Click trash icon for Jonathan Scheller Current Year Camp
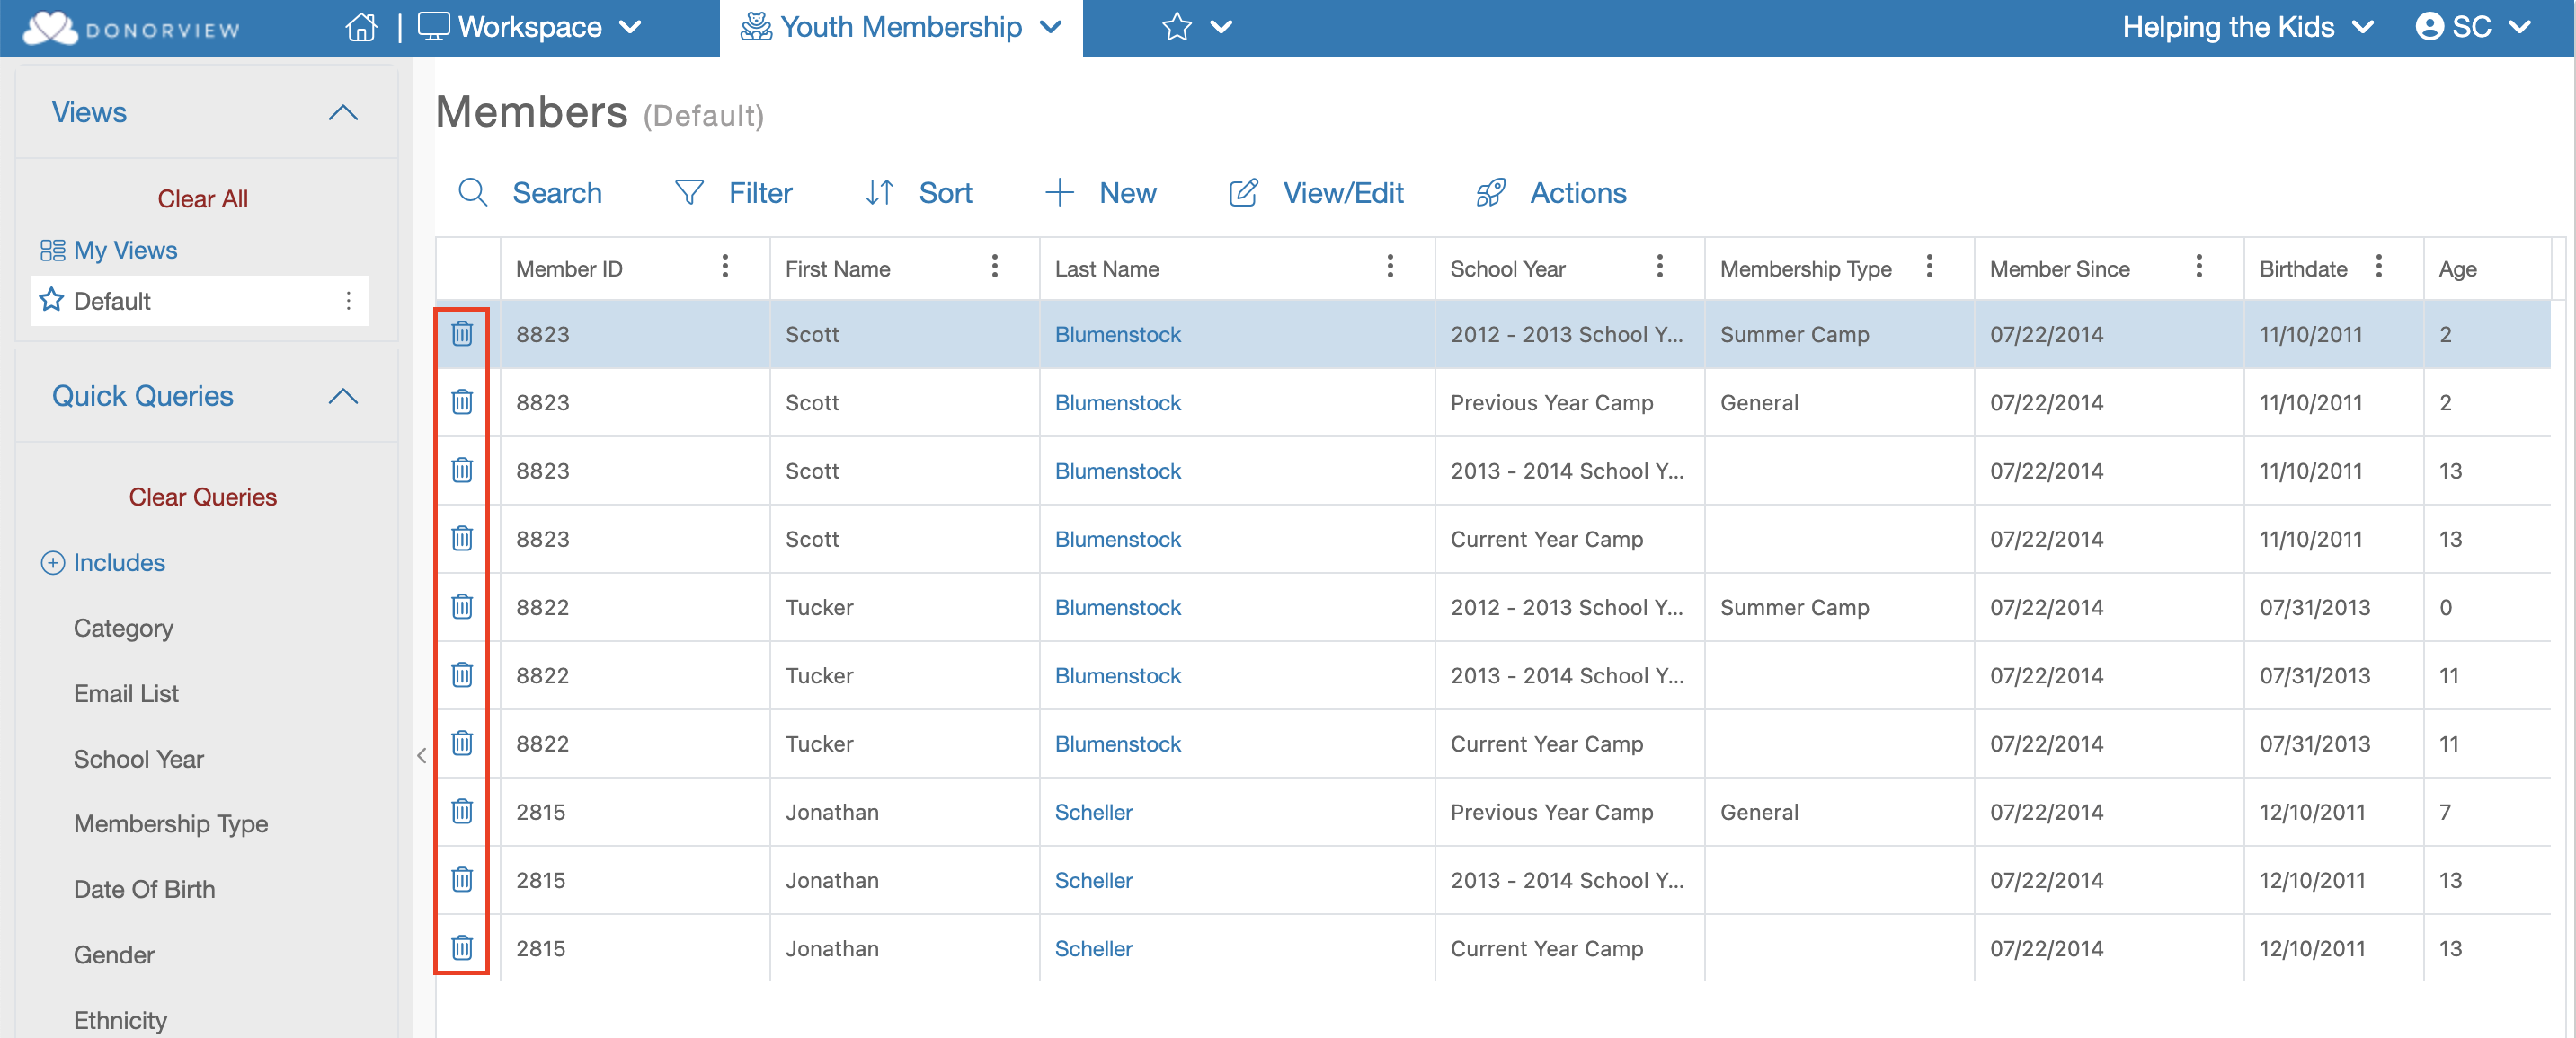 click(461, 947)
